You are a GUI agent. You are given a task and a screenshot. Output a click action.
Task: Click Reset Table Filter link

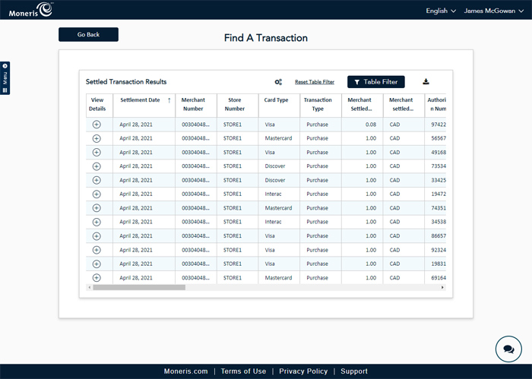[314, 82]
